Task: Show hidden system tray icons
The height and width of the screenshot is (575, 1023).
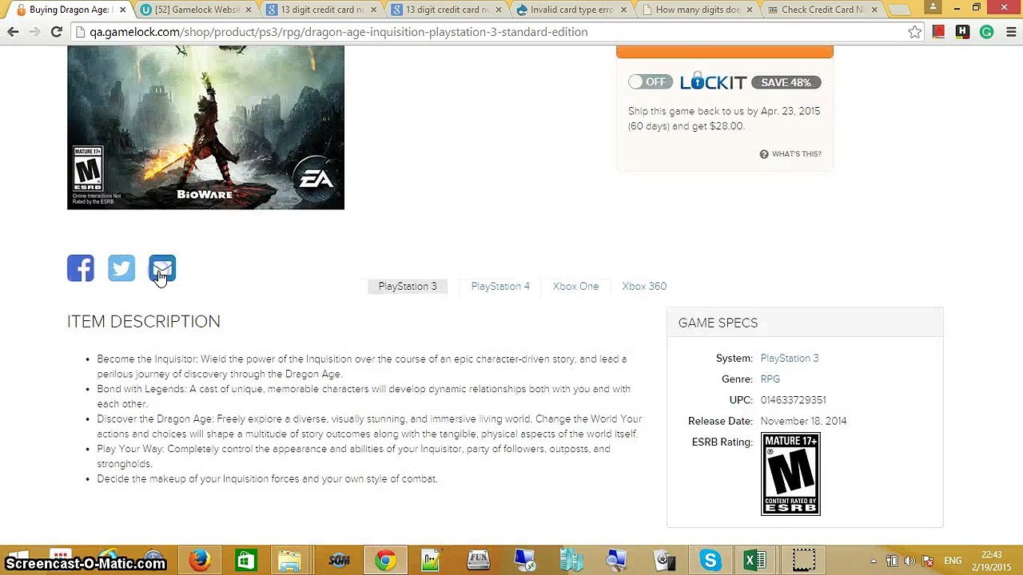Action: (874, 561)
